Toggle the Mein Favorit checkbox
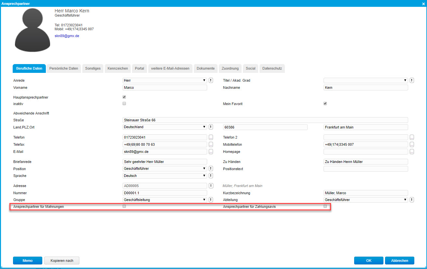 tap(325, 103)
